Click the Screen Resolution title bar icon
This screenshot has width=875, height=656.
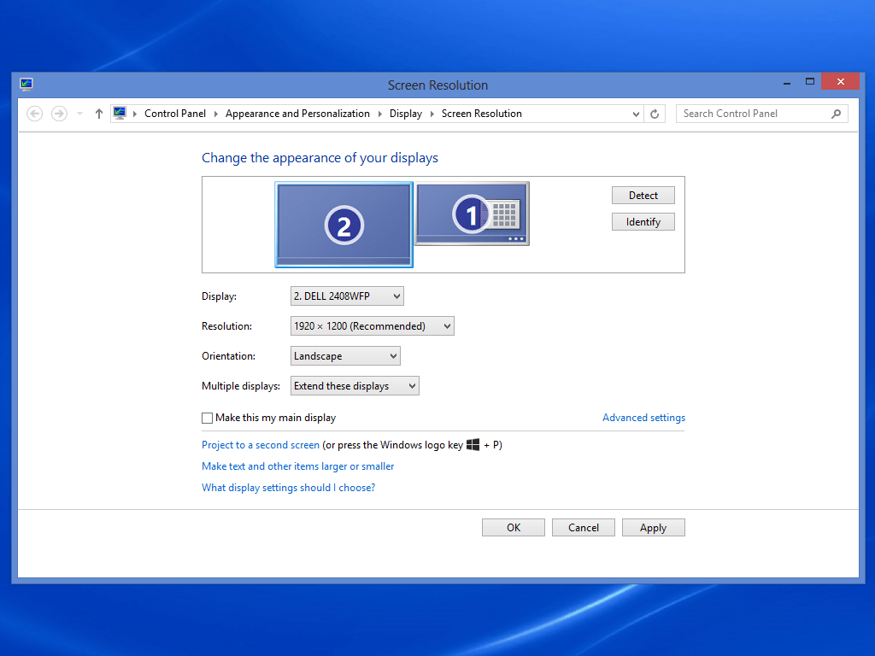[x=26, y=84]
